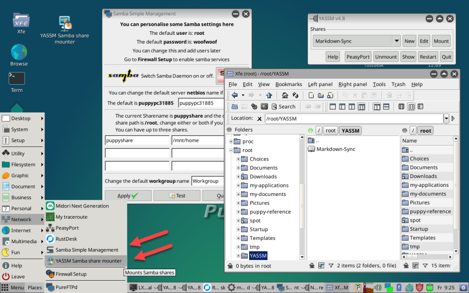Click volume speaker icon in system tray

(378, 288)
